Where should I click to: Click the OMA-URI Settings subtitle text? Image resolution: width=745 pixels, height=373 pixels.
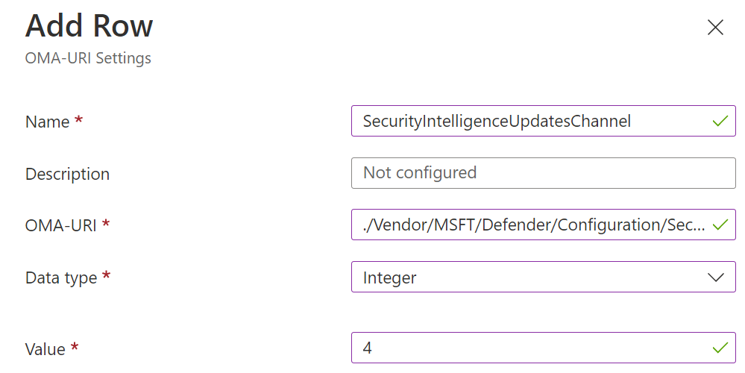point(88,58)
